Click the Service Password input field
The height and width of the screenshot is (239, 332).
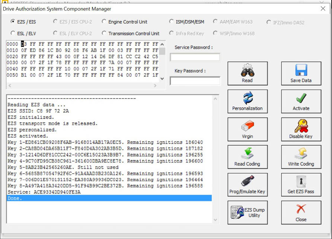[195, 57]
